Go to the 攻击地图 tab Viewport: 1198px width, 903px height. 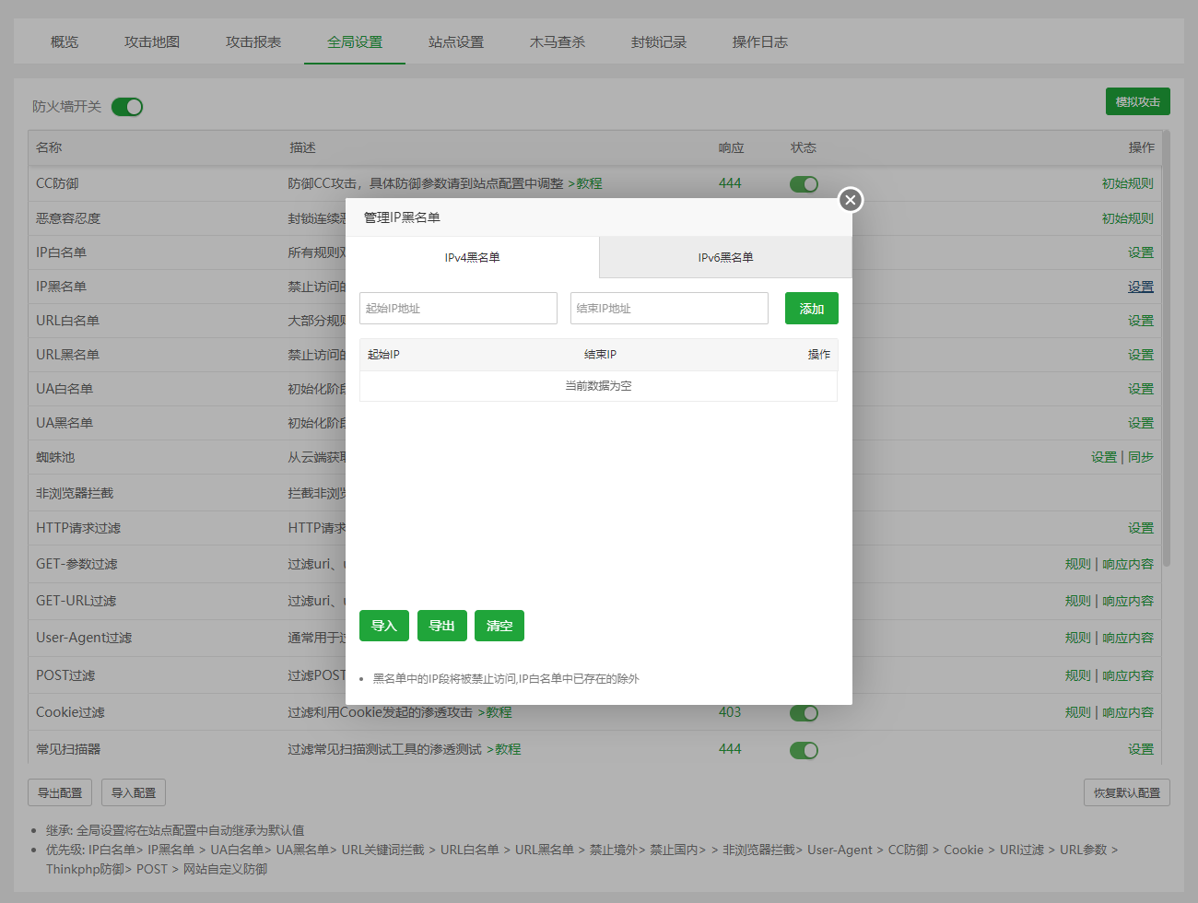(x=152, y=42)
